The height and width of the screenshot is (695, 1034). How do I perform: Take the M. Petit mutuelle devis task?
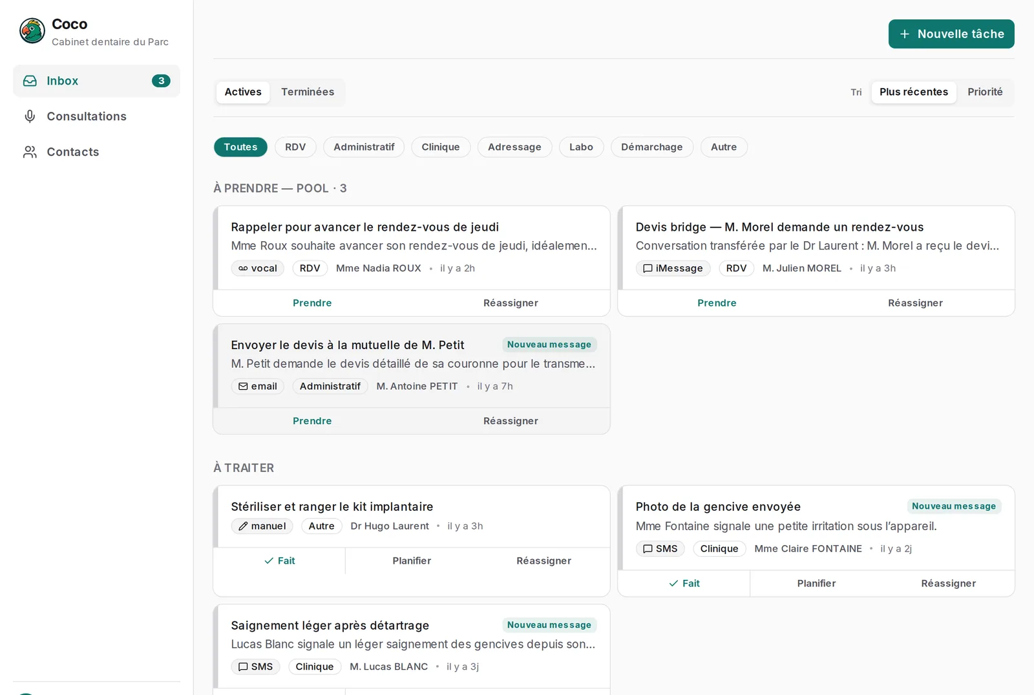point(312,421)
